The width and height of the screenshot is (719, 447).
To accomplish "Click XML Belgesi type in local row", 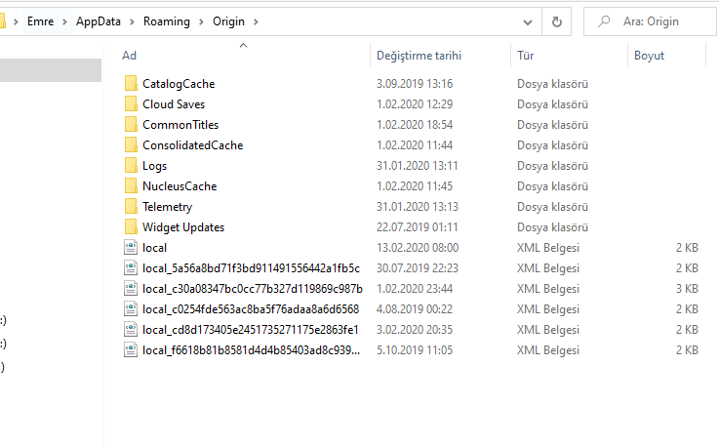I will point(548,248).
